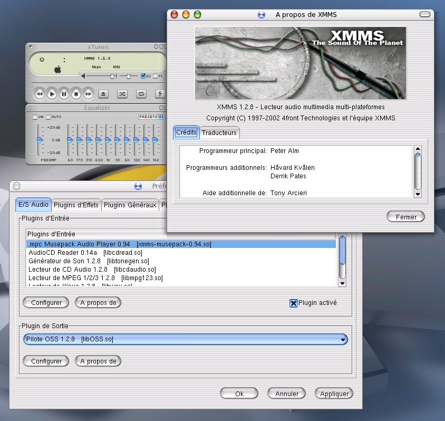Image resolution: width=445 pixels, height=421 pixels.
Task: Enable the equalizer ON checkbox
Action: (35, 117)
